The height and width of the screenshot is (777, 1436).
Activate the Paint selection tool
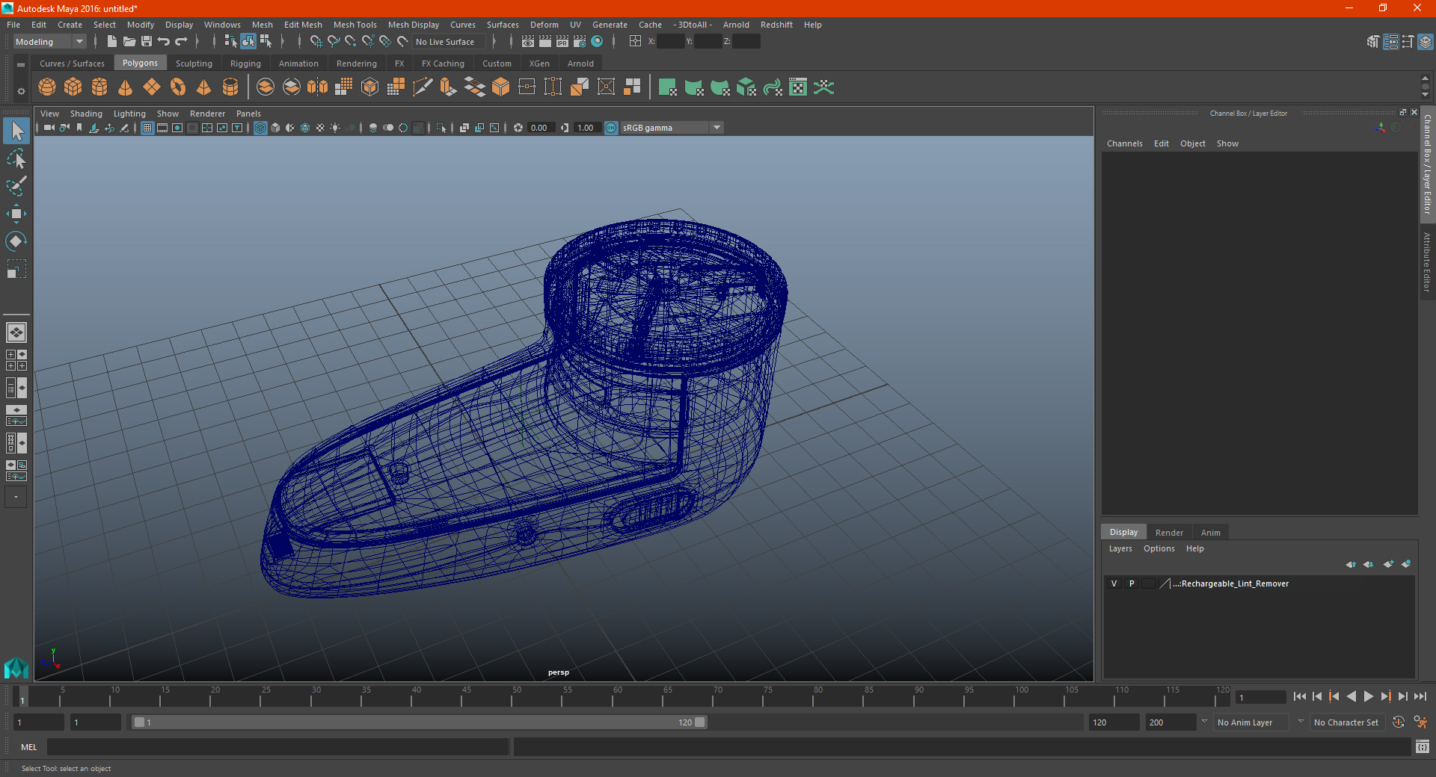tap(16, 186)
